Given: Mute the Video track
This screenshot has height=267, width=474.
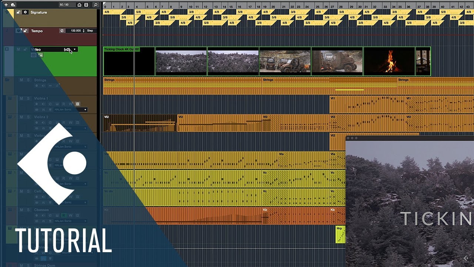Looking at the screenshot, I should click(18, 49).
